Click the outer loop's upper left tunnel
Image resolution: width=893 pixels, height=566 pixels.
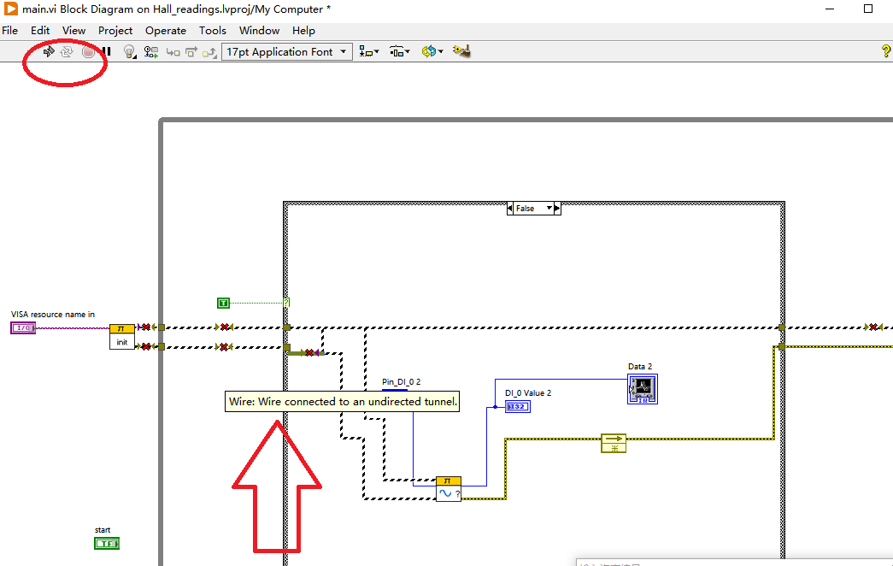pos(162,327)
